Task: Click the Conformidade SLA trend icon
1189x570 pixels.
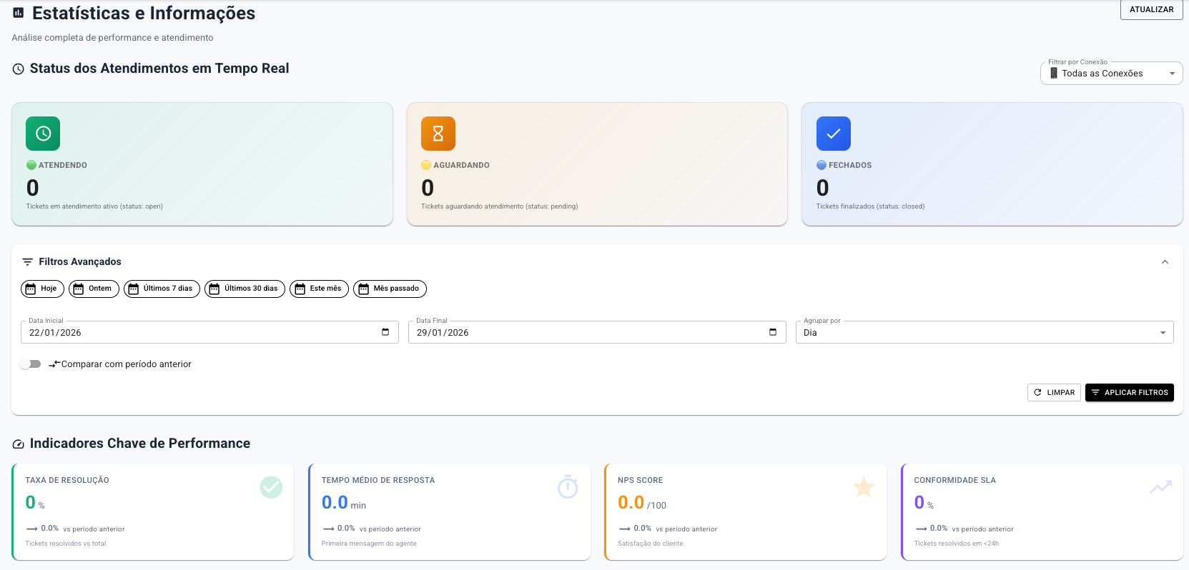Action: click(x=1160, y=487)
